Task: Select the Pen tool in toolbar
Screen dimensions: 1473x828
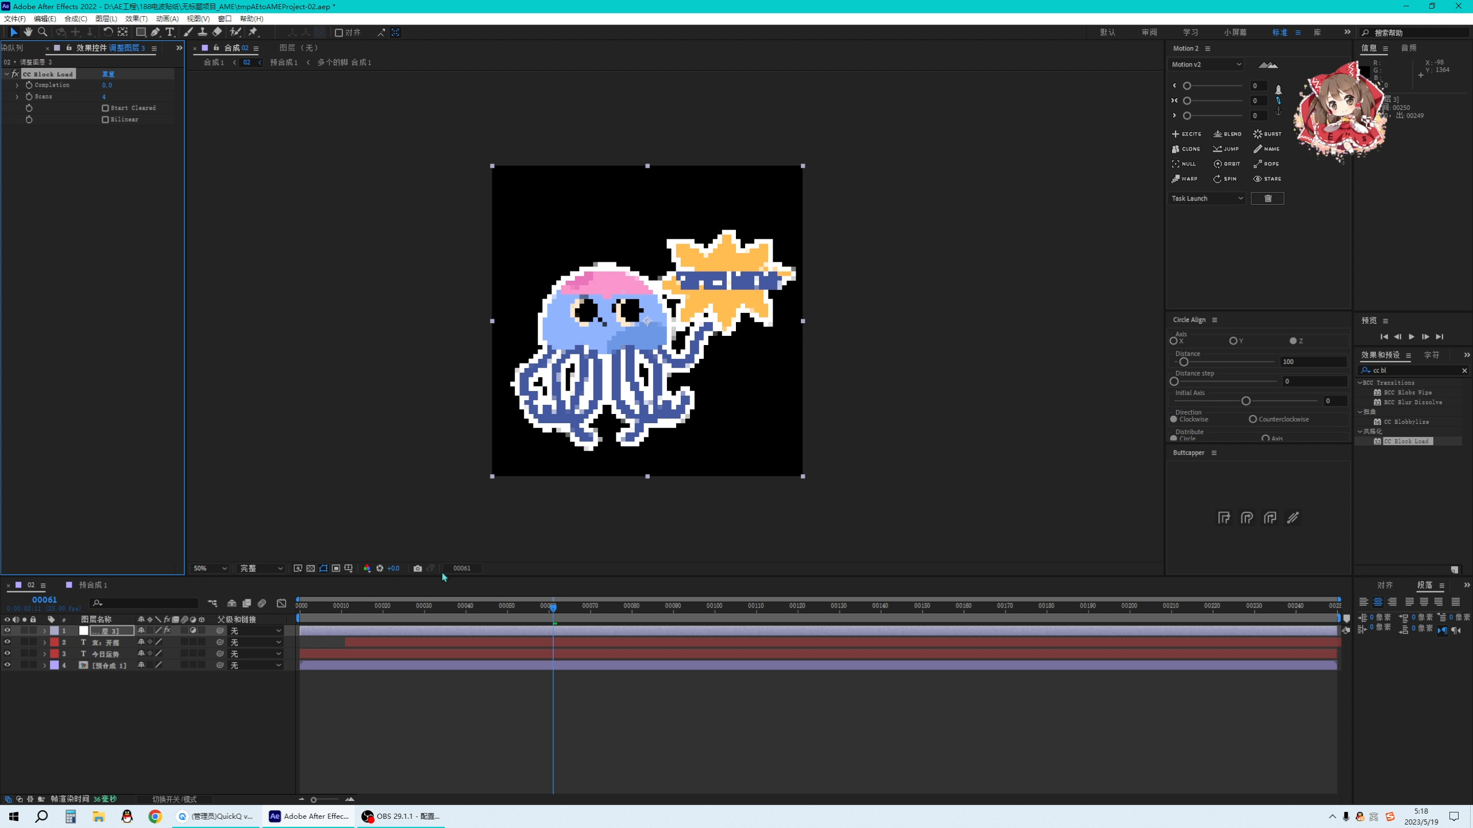Action: pyautogui.click(x=155, y=32)
